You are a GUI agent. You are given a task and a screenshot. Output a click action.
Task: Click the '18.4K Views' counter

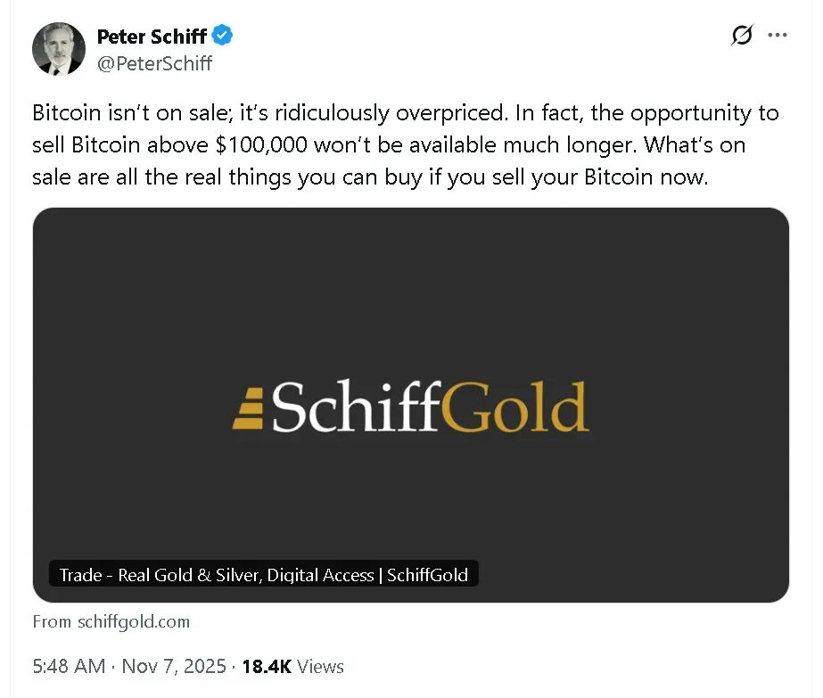coord(292,666)
